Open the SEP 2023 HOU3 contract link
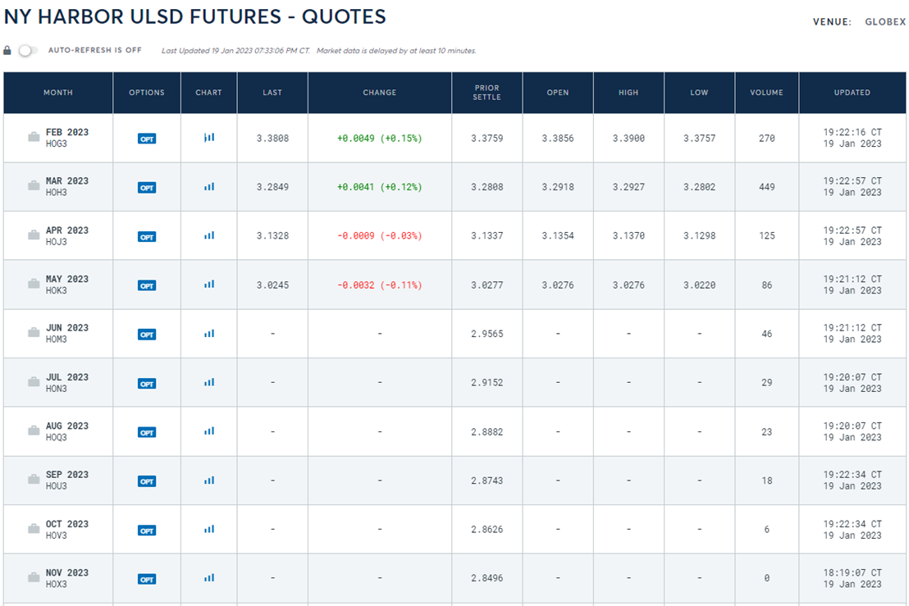 67,481
